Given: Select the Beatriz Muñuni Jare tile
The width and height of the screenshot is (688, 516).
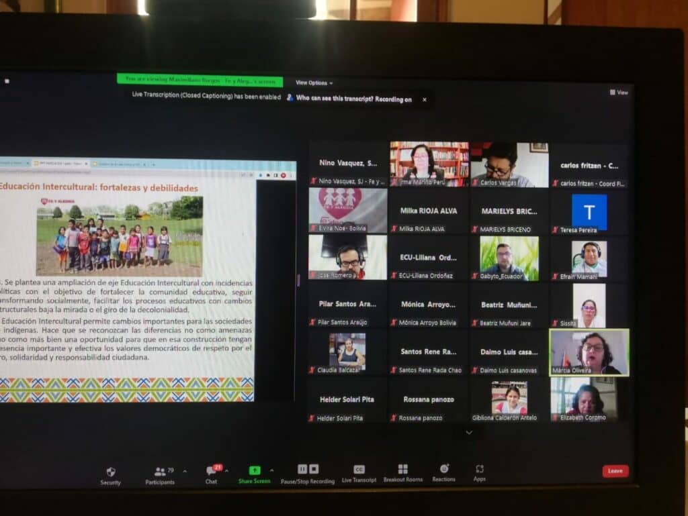Looking at the screenshot, I should pyautogui.click(x=509, y=306).
